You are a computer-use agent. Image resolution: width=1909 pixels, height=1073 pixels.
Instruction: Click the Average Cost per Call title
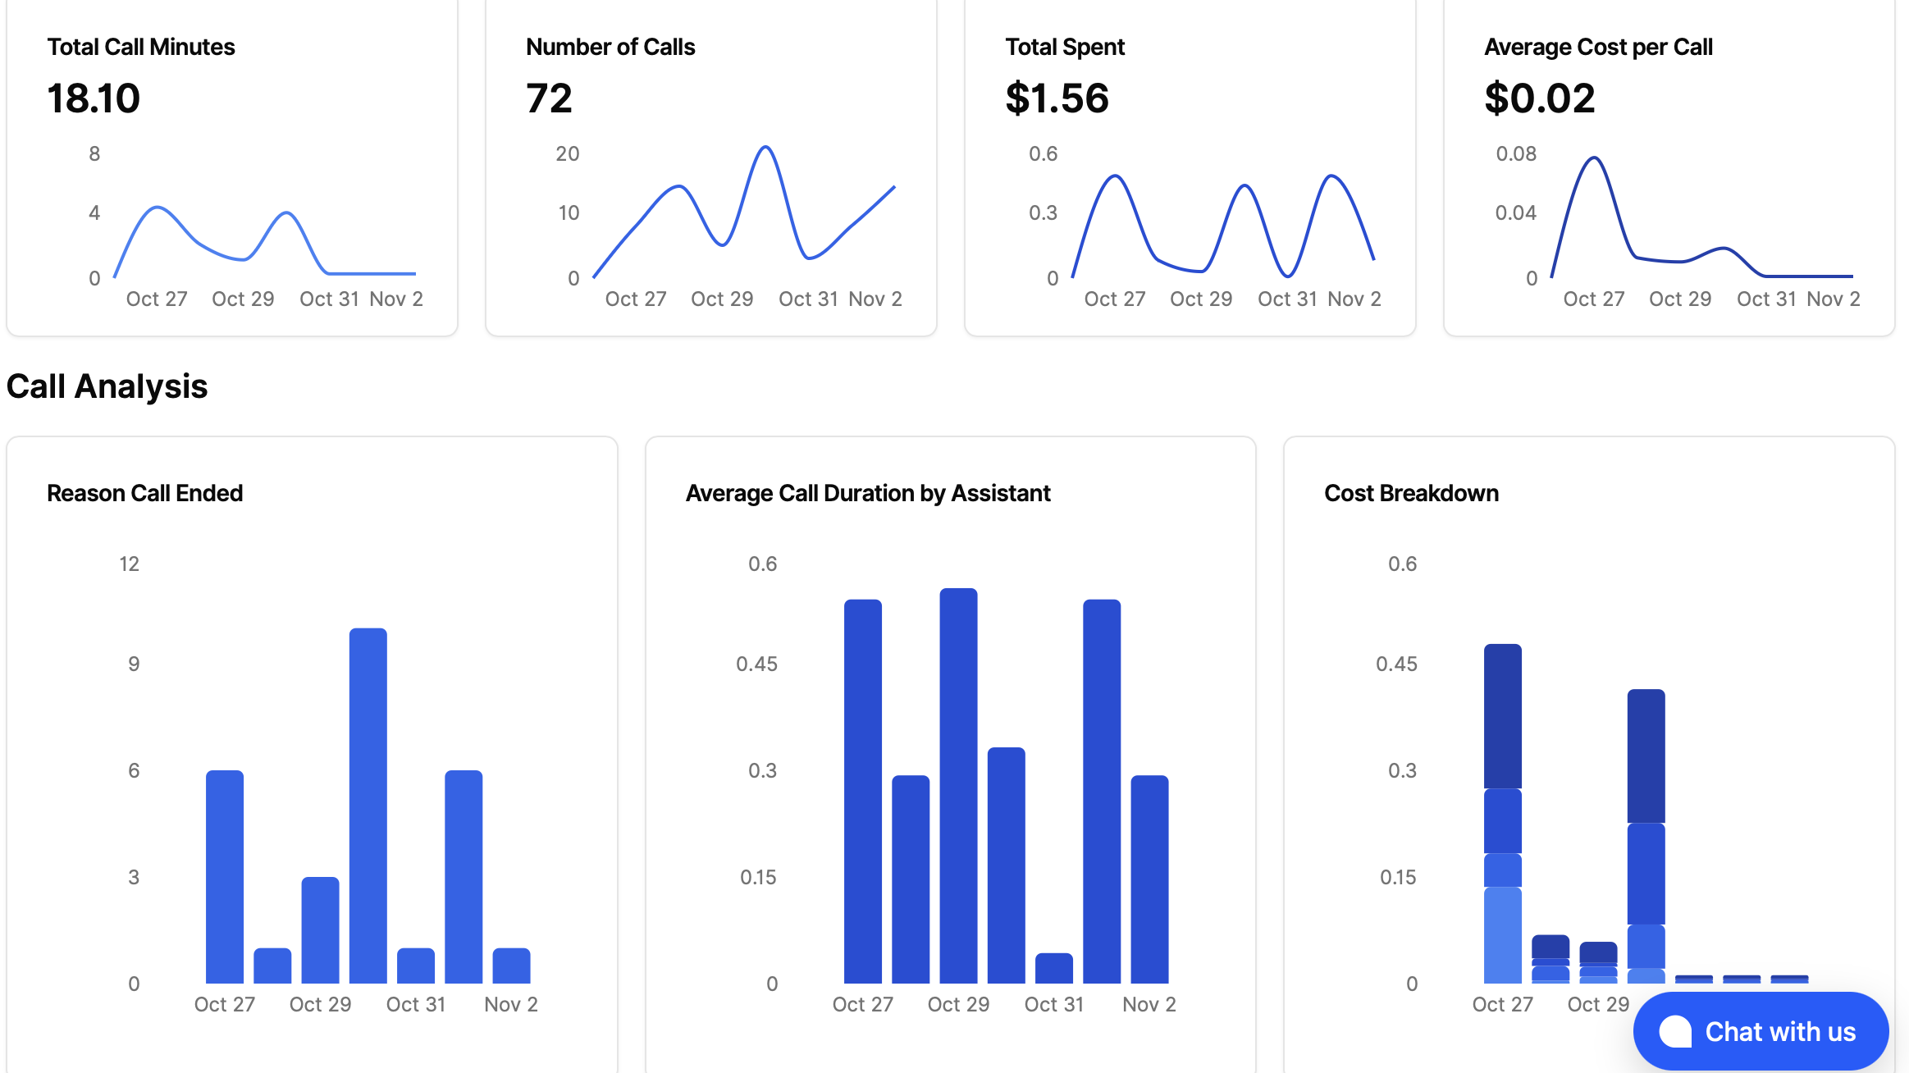1598,47
